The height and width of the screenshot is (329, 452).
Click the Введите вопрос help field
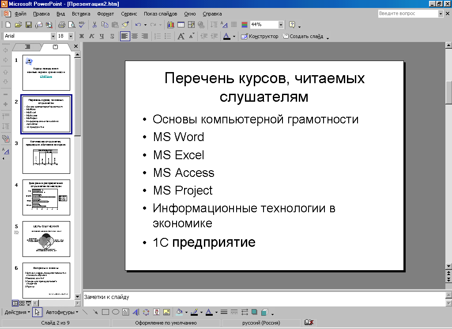click(x=408, y=14)
